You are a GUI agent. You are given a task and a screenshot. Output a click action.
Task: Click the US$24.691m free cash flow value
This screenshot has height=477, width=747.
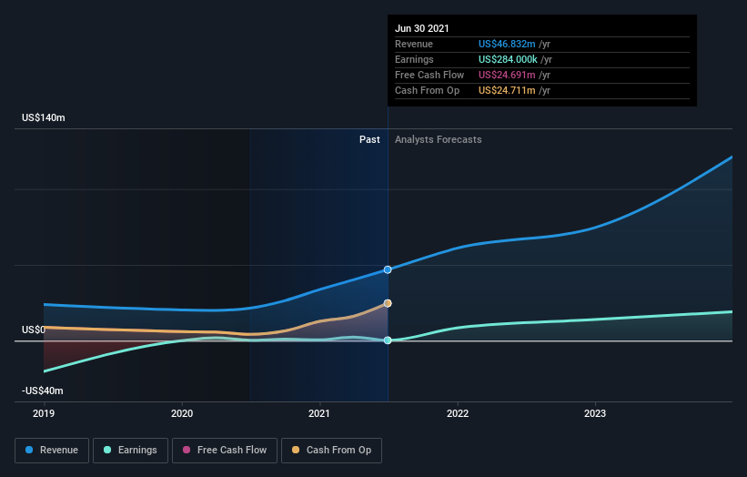click(x=507, y=75)
